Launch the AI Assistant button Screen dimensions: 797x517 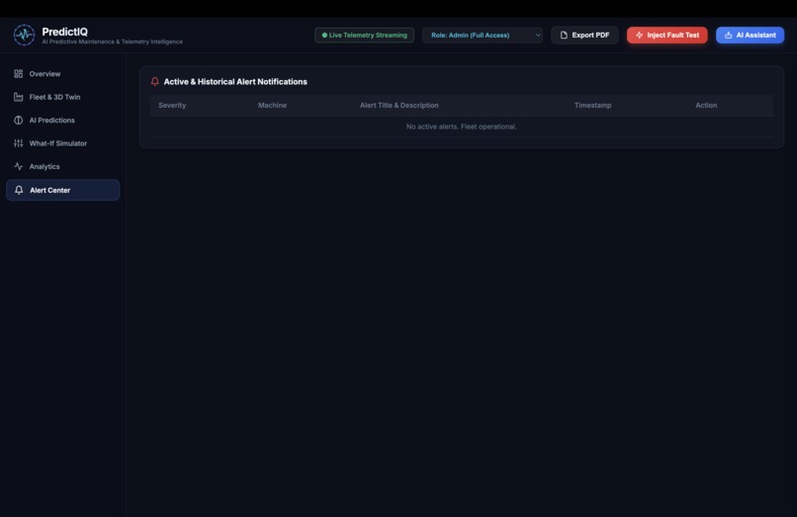(750, 35)
